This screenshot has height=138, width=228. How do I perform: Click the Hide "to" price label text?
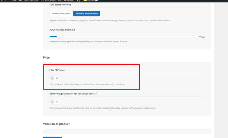click(x=57, y=70)
